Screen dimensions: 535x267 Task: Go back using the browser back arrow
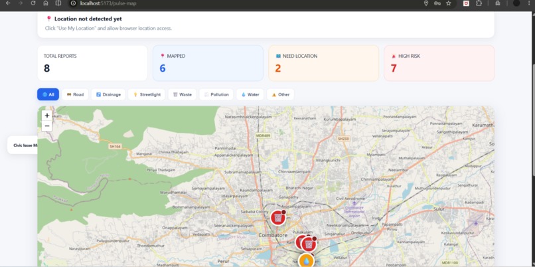8,3
